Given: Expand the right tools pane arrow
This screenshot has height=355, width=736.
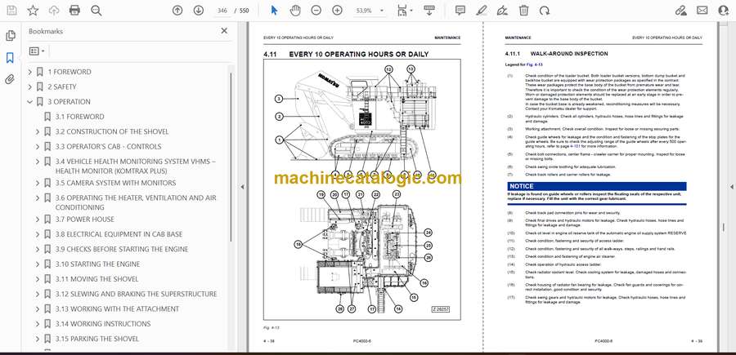Looking at the screenshot, I should (x=731, y=187).
